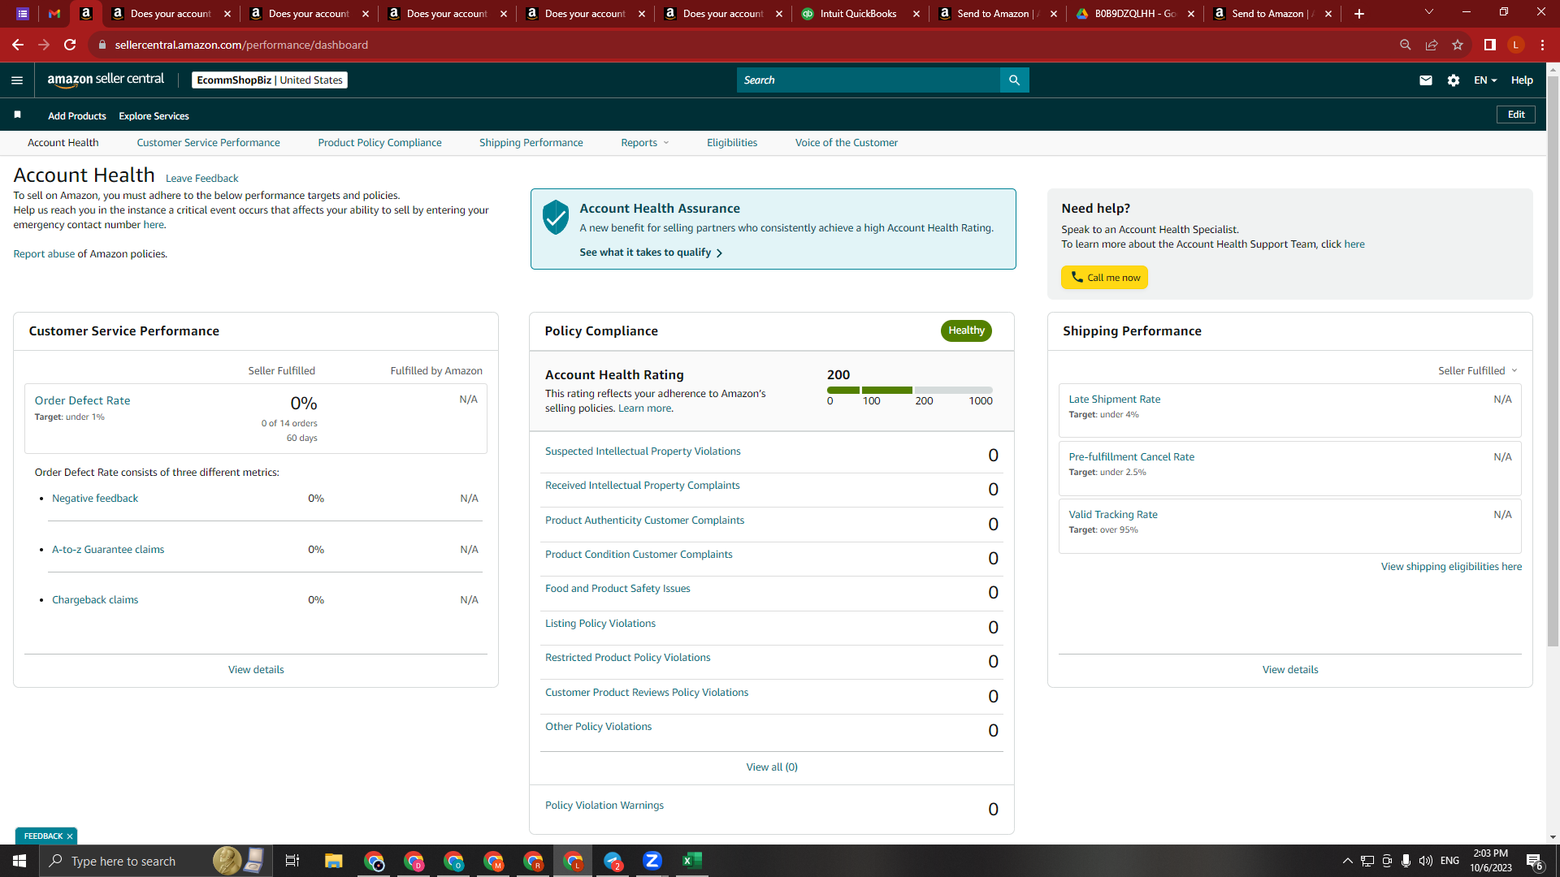
Task: Focus the Seller Central search field
Action: [868, 80]
